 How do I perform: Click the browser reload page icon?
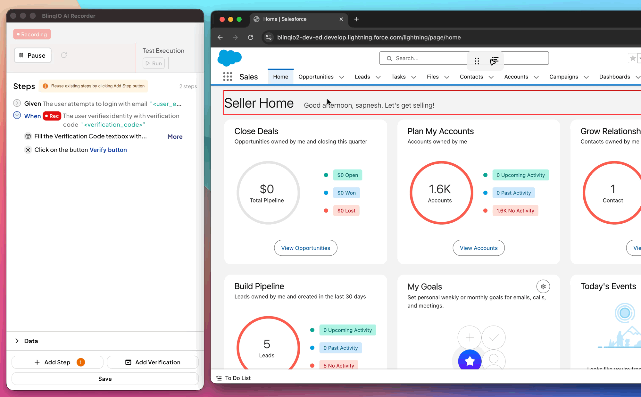click(x=251, y=37)
